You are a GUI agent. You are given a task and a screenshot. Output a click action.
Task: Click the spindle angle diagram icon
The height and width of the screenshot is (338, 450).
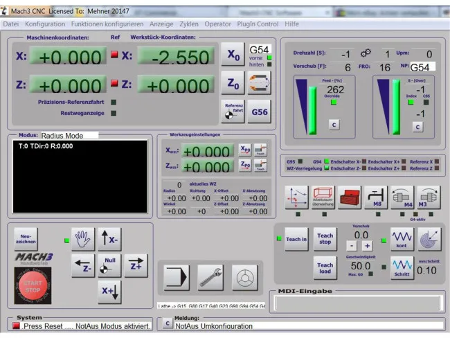pyautogui.click(x=429, y=239)
